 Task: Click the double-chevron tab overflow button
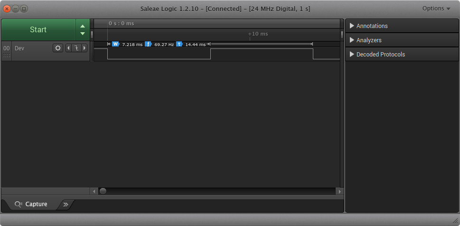click(x=66, y=205)
